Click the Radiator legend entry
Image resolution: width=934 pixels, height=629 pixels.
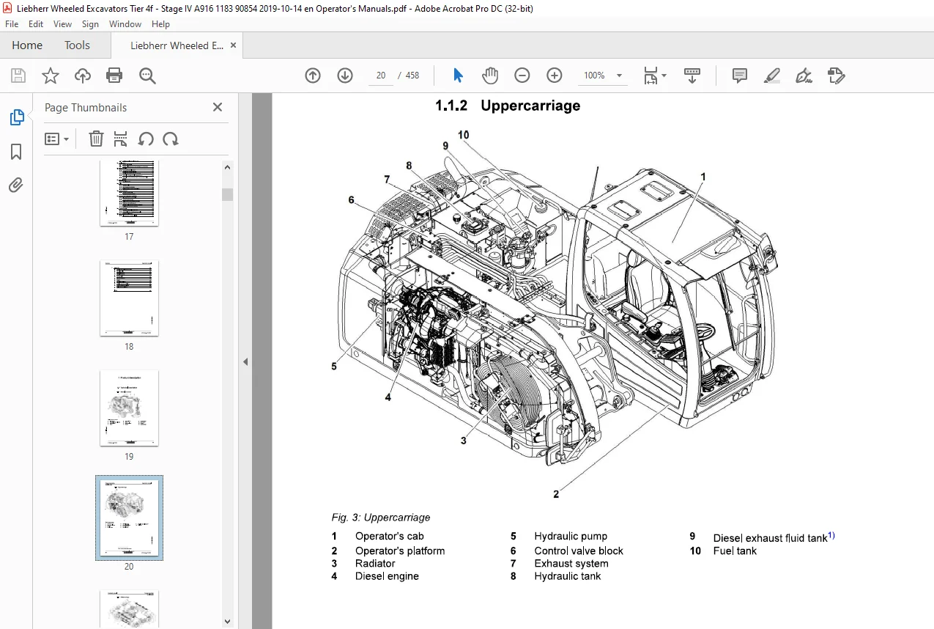(x=375, y=563)
